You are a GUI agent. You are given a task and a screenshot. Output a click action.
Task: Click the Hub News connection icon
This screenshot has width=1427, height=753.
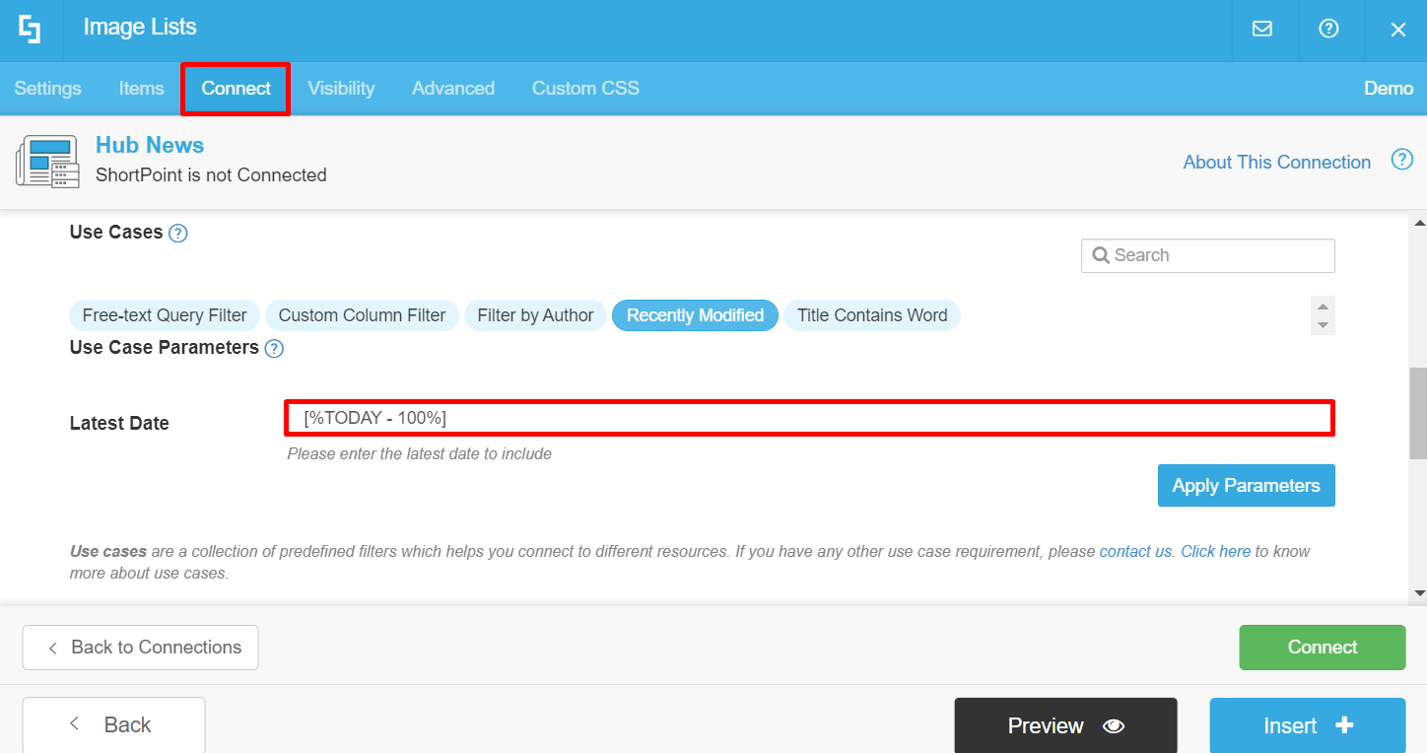pyautogui.click(x=46, y=161)
